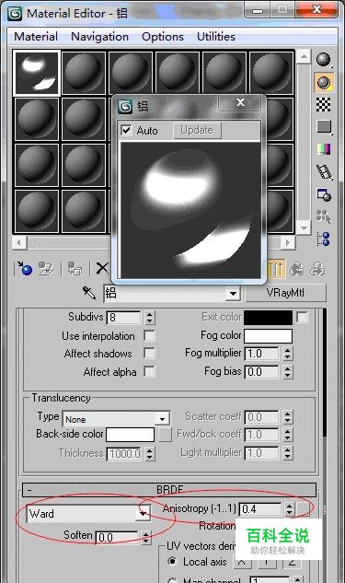Select the Local axis radio button
345x583 pixels.
[172, 561]
